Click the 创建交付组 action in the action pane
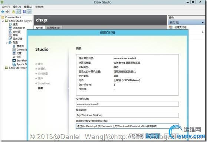The width and height of the screenshot is (207, 142). click(180, 27)
